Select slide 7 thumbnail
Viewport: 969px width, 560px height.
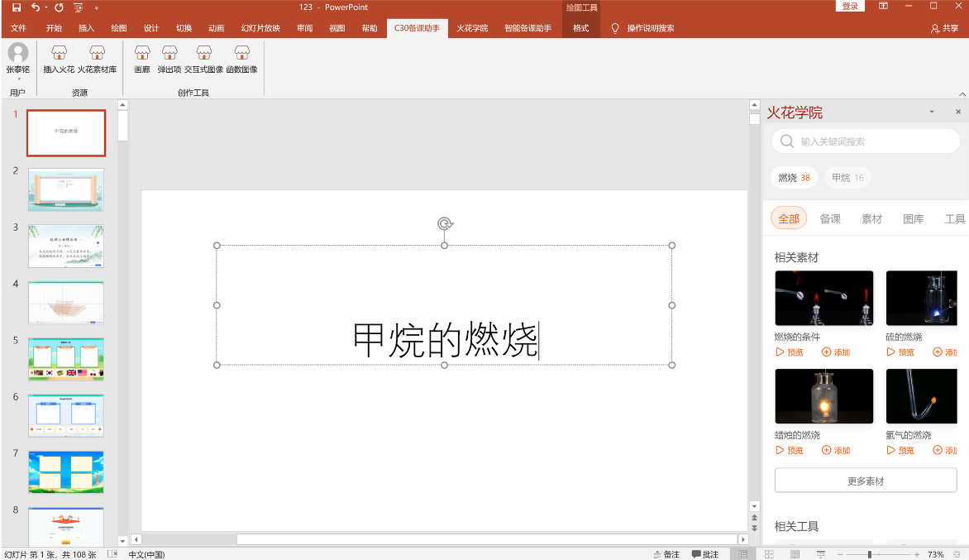coord(66,472)
